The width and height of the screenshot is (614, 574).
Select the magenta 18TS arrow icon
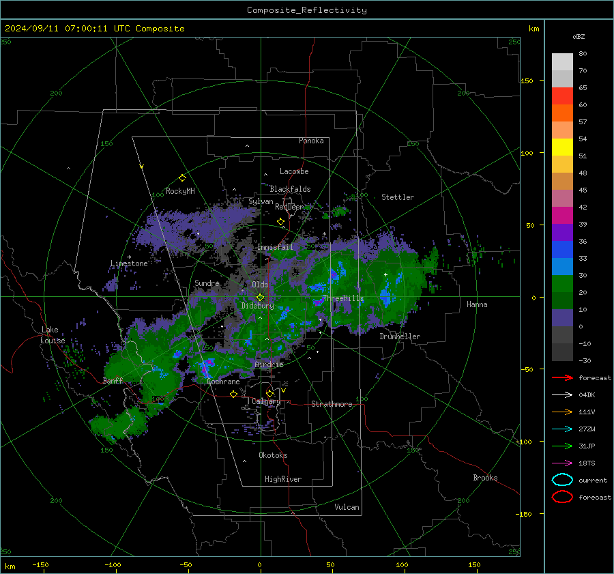click(562, 463)
